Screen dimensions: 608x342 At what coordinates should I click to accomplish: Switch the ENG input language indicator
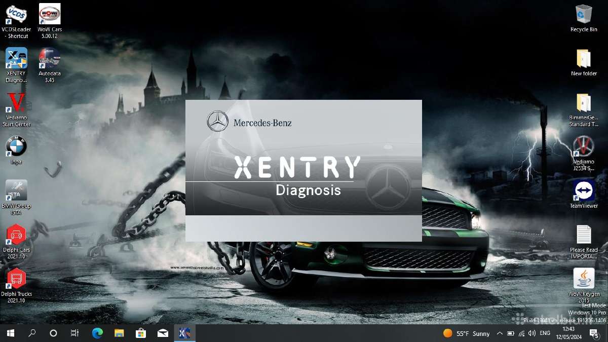pos(545,333)
